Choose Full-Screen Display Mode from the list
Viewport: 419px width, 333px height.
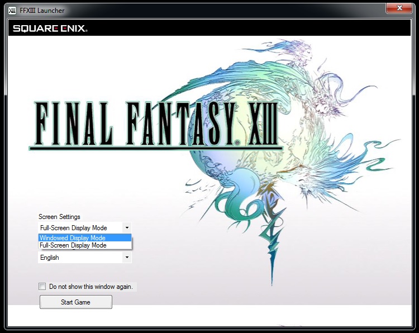84,245
